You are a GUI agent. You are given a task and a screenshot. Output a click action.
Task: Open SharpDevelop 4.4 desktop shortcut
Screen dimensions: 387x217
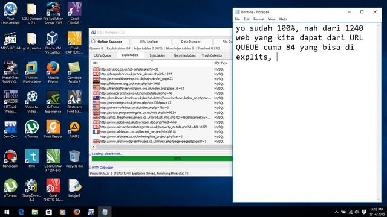32,190
